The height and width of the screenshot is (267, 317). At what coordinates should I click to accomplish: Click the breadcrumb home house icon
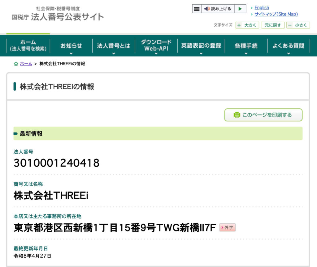[16, 64]
